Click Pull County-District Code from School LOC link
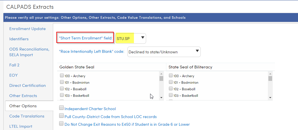Image resolution: width=298 pixels, height=130 pixels. (x=111, y=117)
